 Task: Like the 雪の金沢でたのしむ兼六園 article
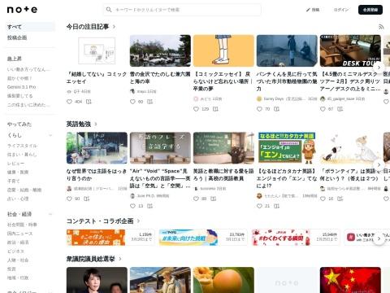(132, 102)
